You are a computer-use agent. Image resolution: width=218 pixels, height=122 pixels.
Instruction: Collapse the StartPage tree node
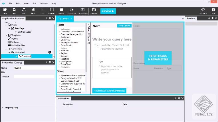point(9,28)
